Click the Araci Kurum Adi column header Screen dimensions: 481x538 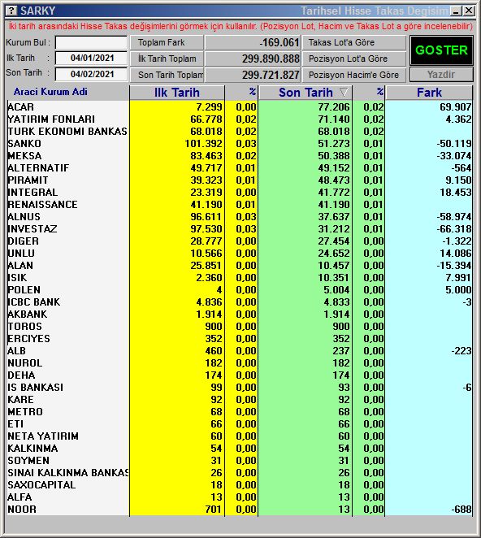(50, 92)
